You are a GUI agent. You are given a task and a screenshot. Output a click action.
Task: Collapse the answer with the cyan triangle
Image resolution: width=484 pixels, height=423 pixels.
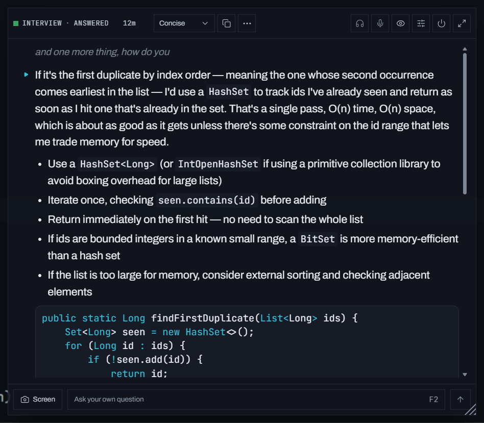coord(26,74)
